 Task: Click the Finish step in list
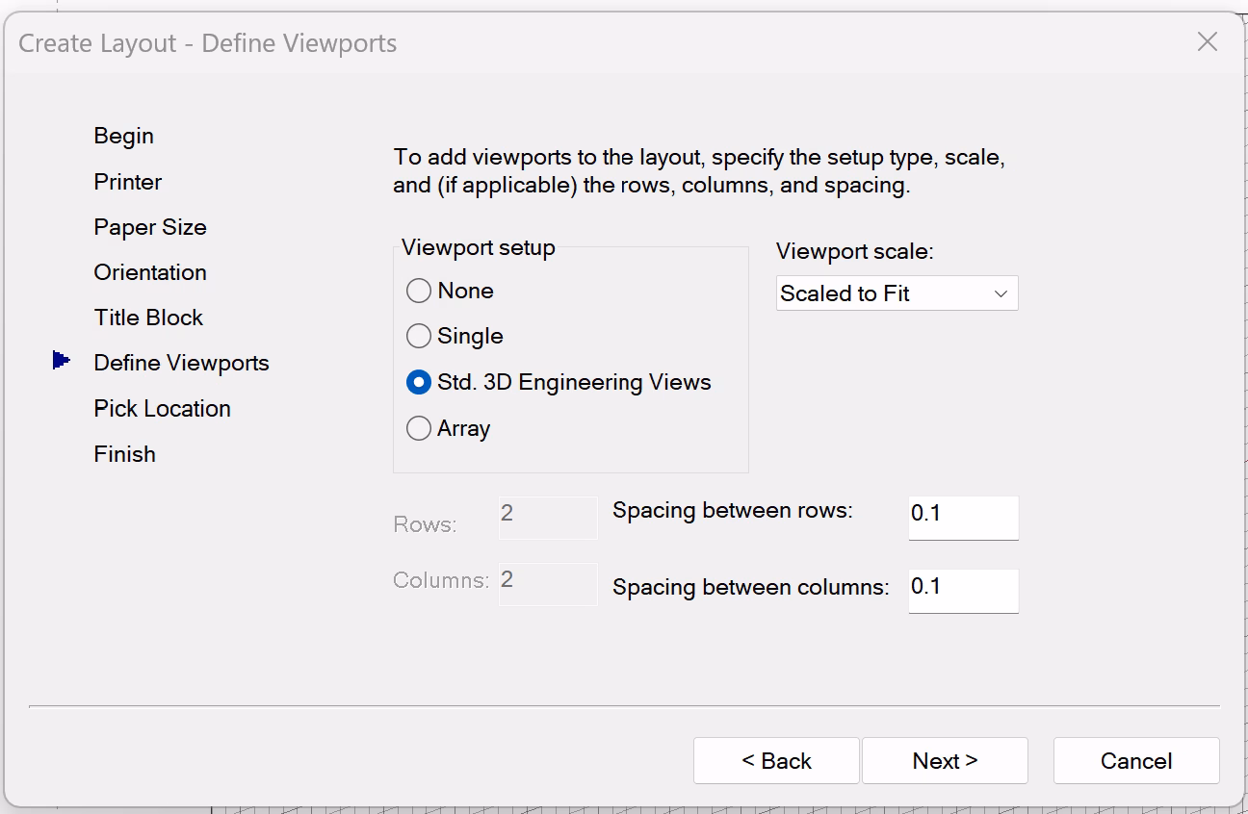[124, 454]
